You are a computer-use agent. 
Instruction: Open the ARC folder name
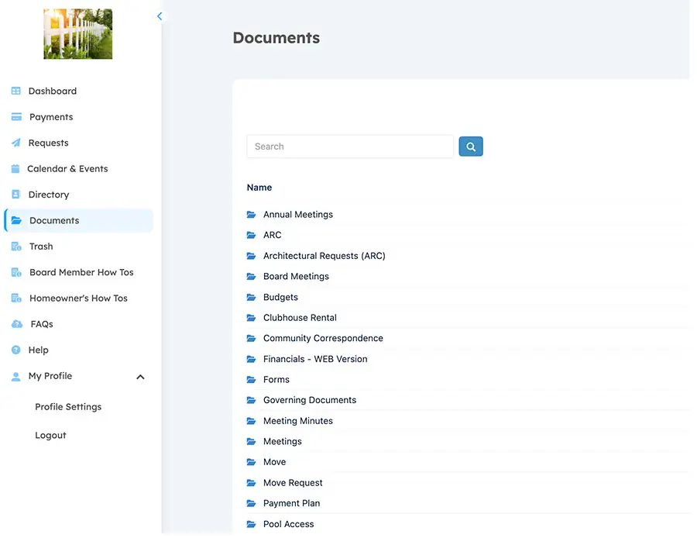click(272, 235)
